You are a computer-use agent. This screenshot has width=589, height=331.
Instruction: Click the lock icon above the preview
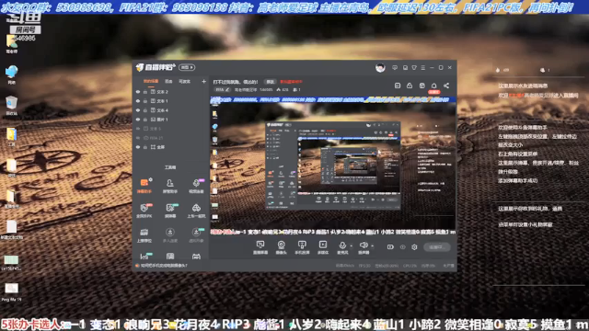click(x=410, y=86)
